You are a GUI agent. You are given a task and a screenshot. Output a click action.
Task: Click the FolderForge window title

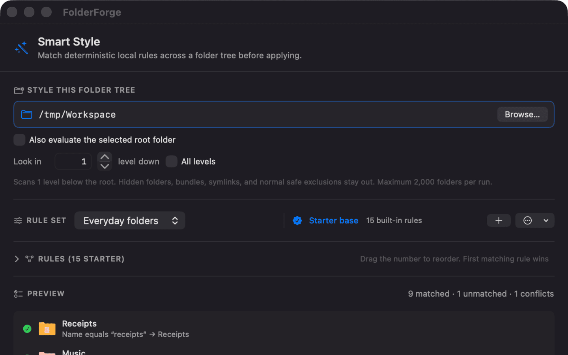(x=92, y=12)
